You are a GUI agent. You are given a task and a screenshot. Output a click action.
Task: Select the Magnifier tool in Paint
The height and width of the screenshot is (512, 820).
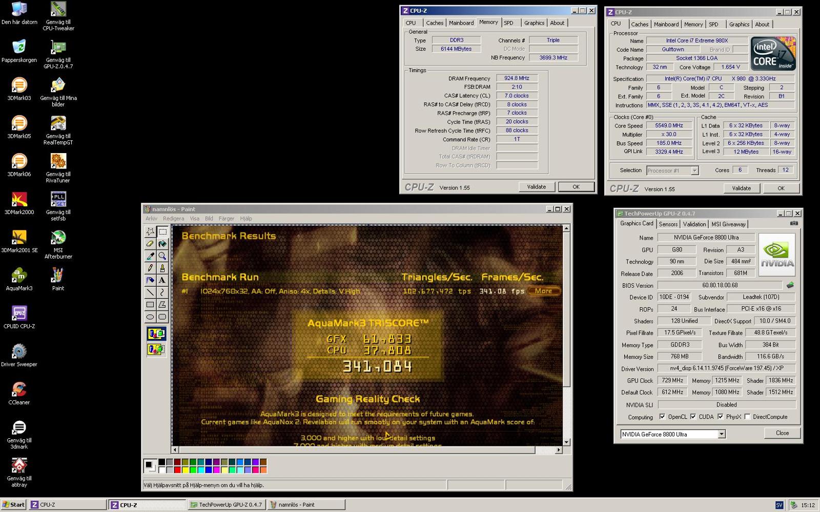[162, 256]
